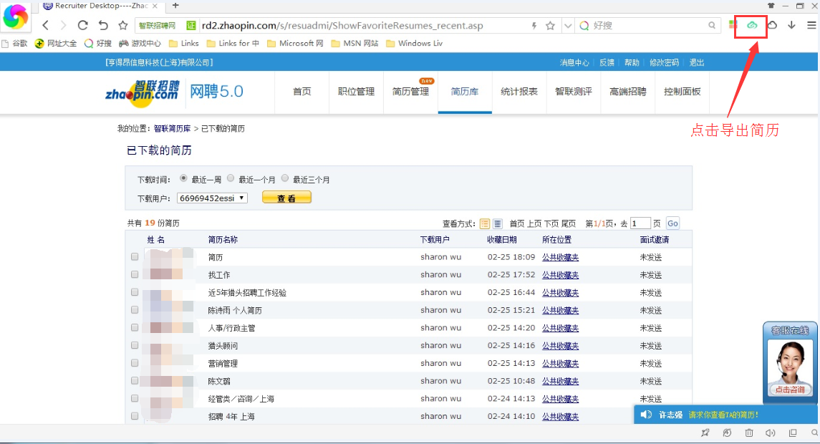Check the checkbox for 找工作 resume row

tap(135, 274)
